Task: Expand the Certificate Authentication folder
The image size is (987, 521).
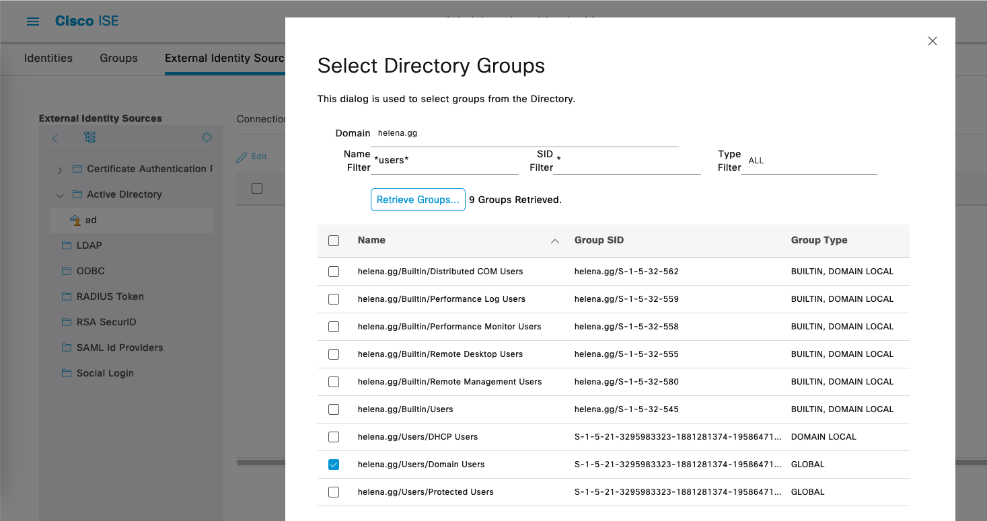Action: click(60, 169)
